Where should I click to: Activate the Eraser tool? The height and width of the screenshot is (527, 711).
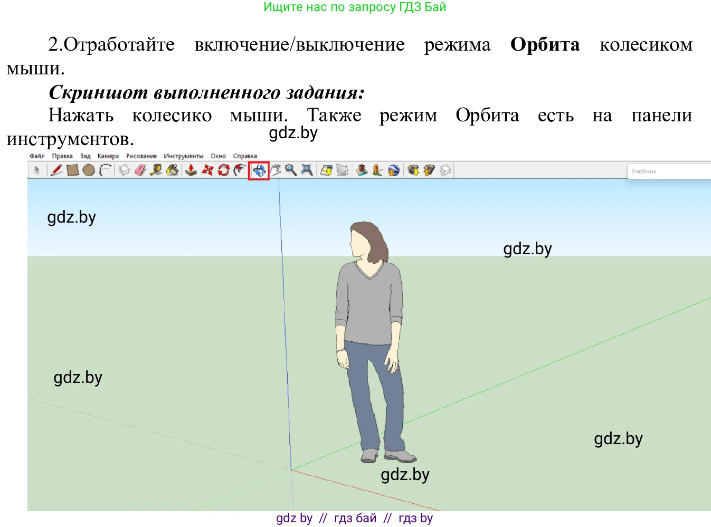tap(139, 170)
